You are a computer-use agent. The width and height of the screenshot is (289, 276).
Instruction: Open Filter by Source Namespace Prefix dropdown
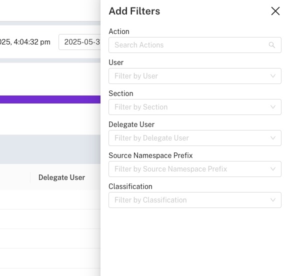pyautogui.click(x=195, y=169)
